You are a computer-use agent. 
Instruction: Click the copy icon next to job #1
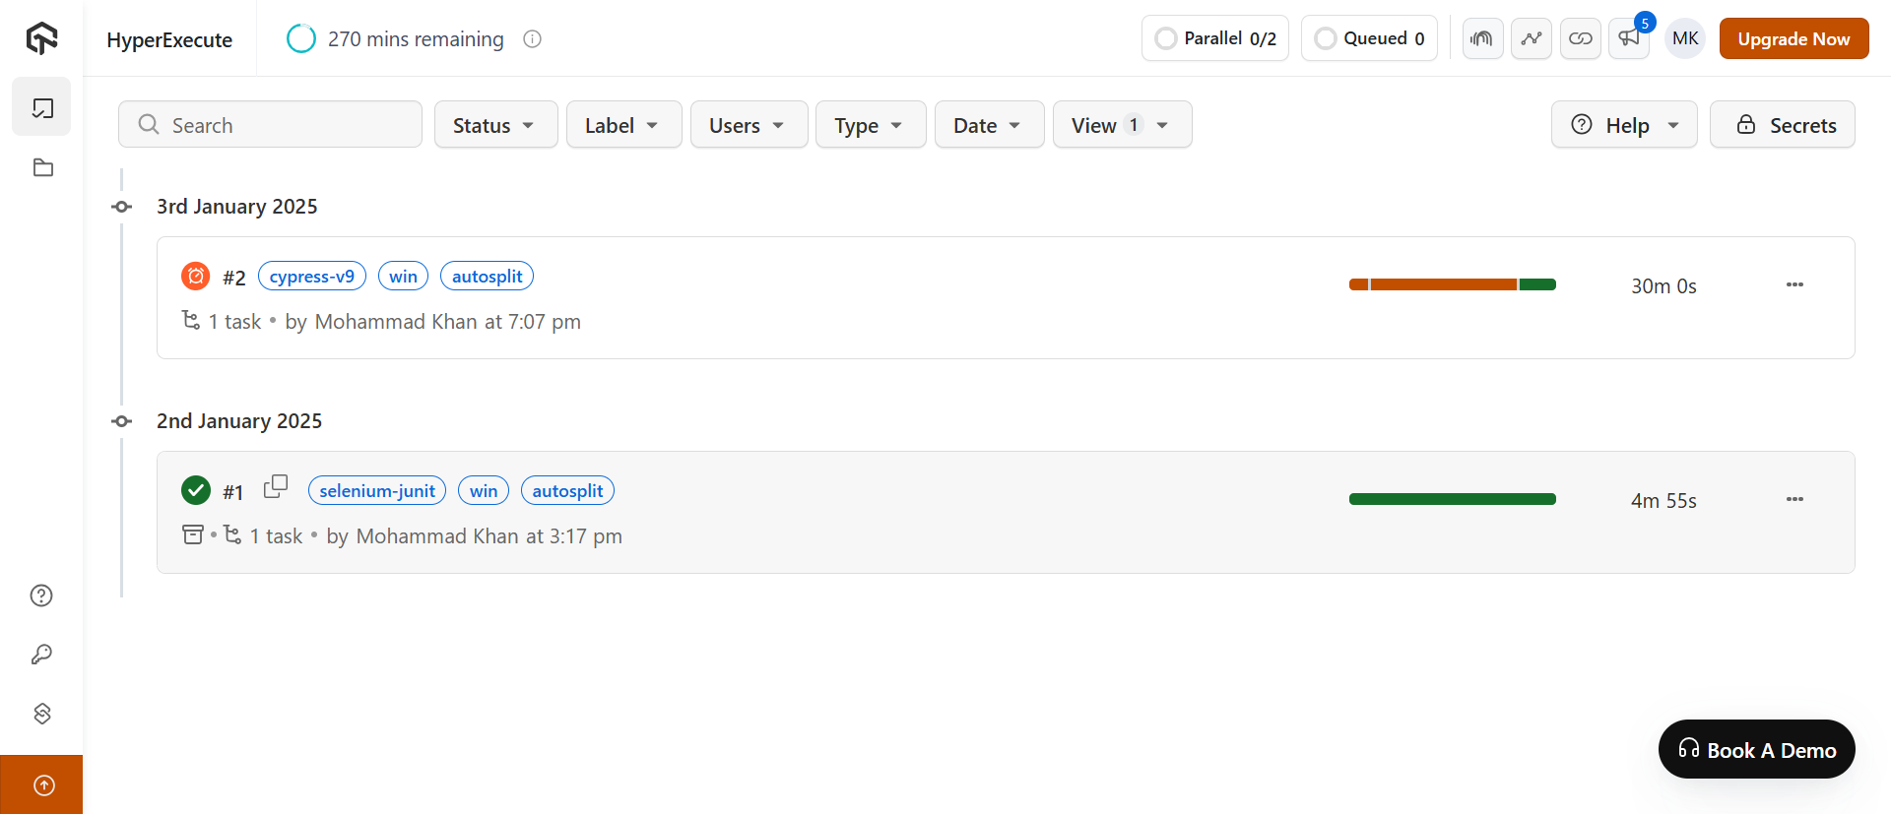coord(276,486)
